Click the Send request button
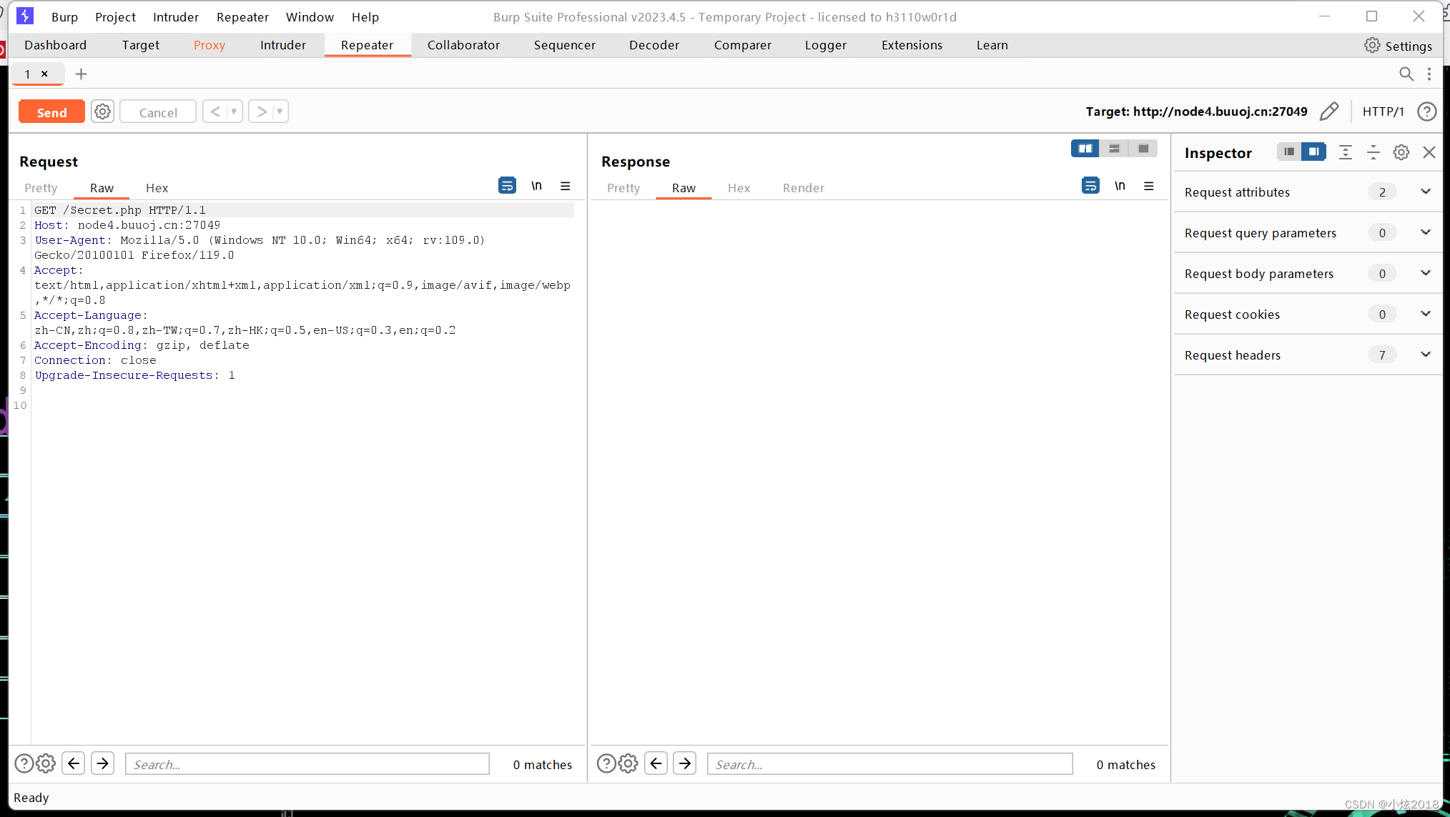The image size is (1450, 817). click(x=51, y=112)
